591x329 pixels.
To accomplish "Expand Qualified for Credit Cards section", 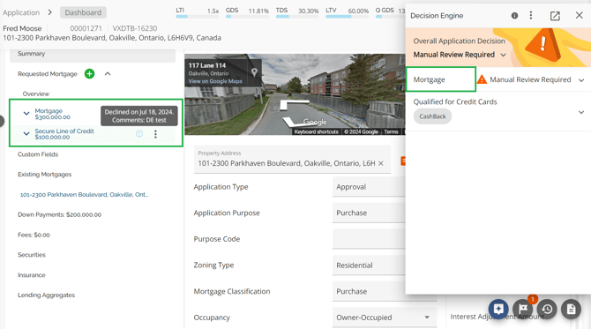I will pos(581,112).
